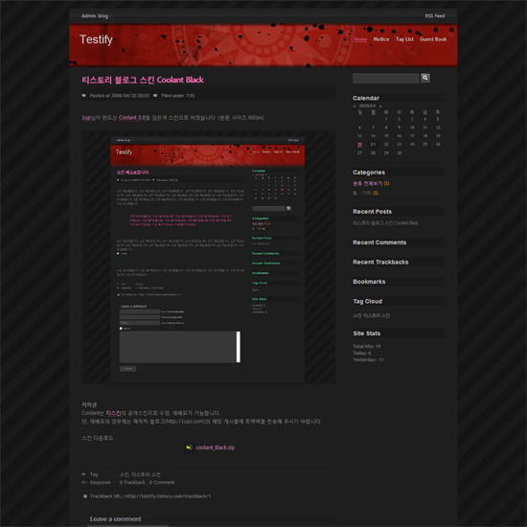
Task: Click the search magnifier button
Action: [425, 78]
